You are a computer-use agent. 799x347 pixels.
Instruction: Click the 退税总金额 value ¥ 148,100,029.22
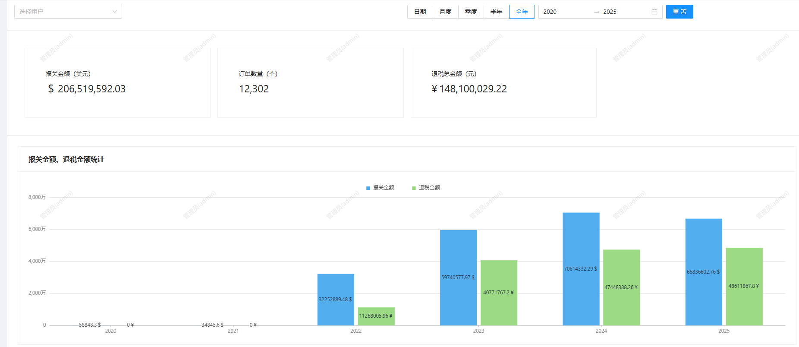click(x=469, y=89)
